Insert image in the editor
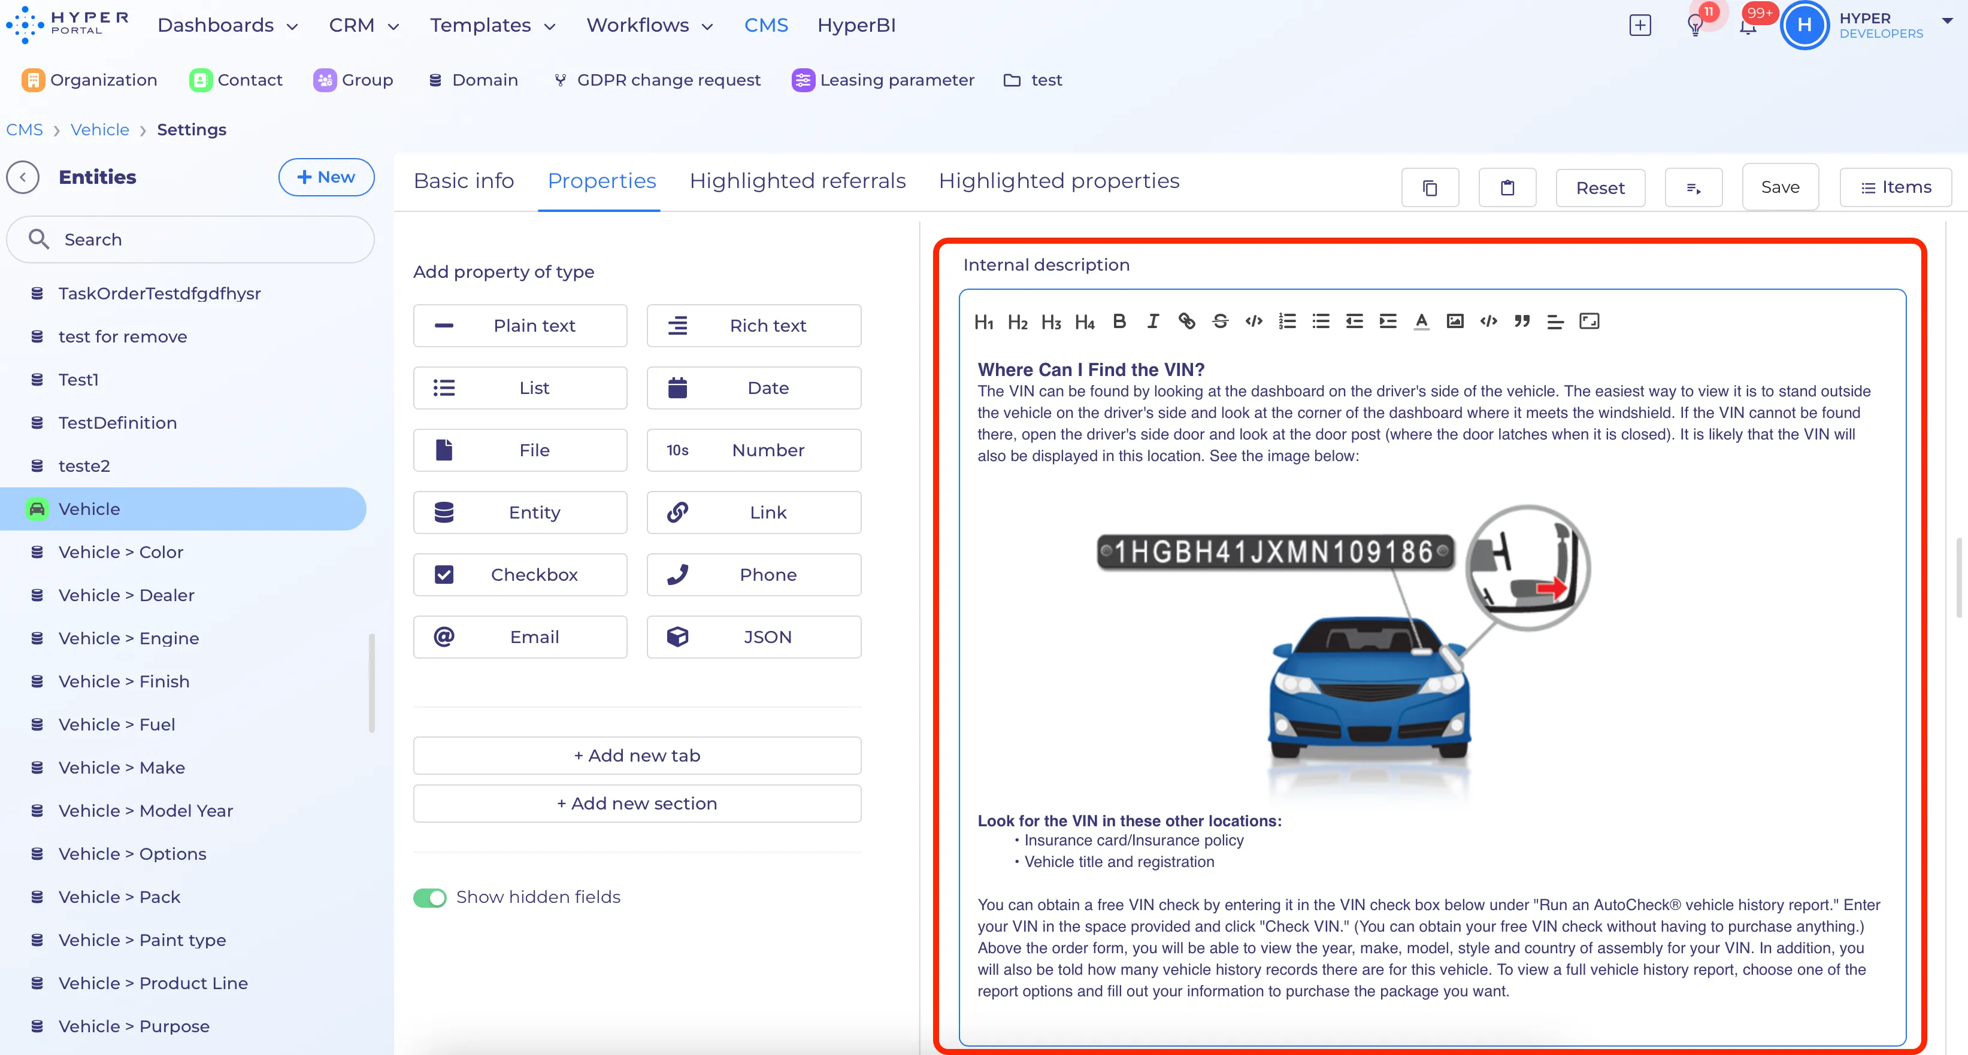The width and height of the screenshot is (1968, 1055). [1455, 322]
